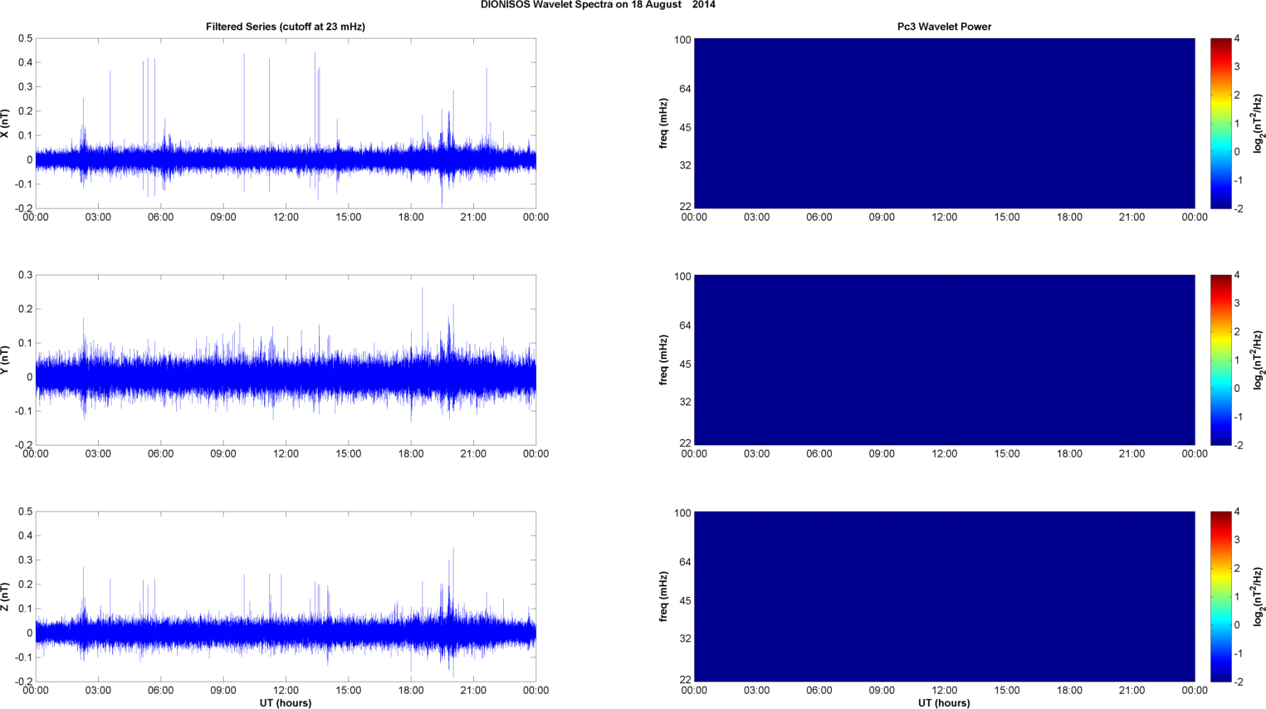
Task: Click the 09:00 tick under the top wavelet panel
Action: point(882,218)
